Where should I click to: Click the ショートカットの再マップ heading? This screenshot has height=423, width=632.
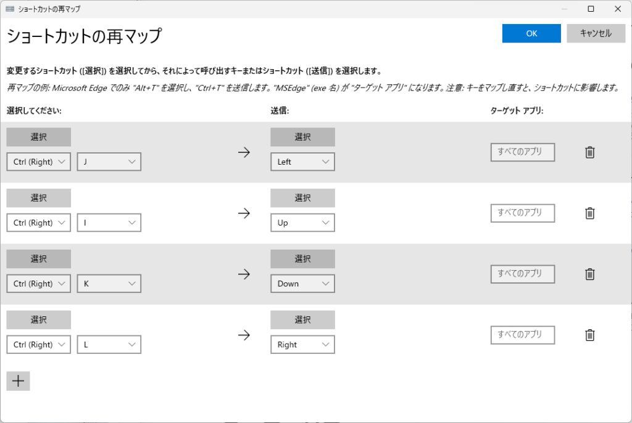[x=84, y=36]
